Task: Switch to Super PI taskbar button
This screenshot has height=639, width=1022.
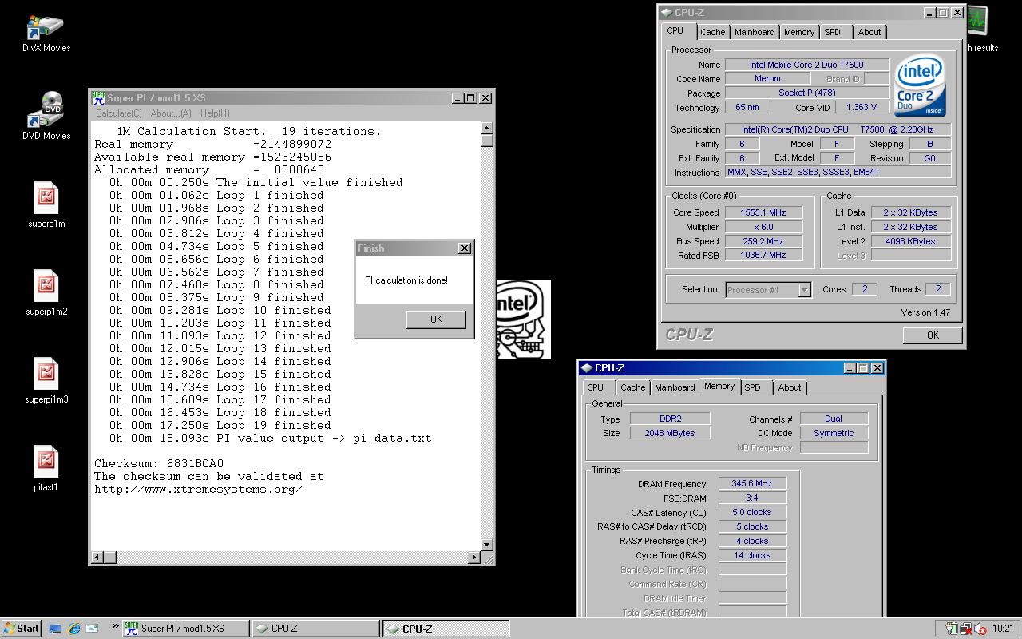Action: click(x=185, y=629)
